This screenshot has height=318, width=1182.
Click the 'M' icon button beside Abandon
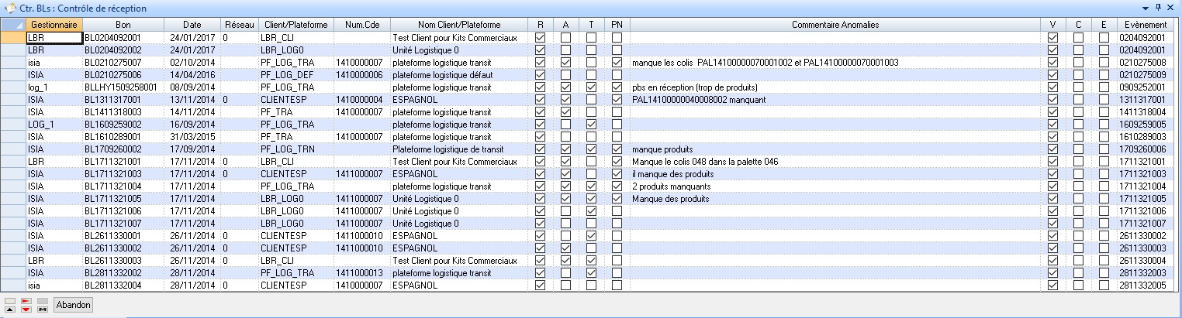(43, 309)
